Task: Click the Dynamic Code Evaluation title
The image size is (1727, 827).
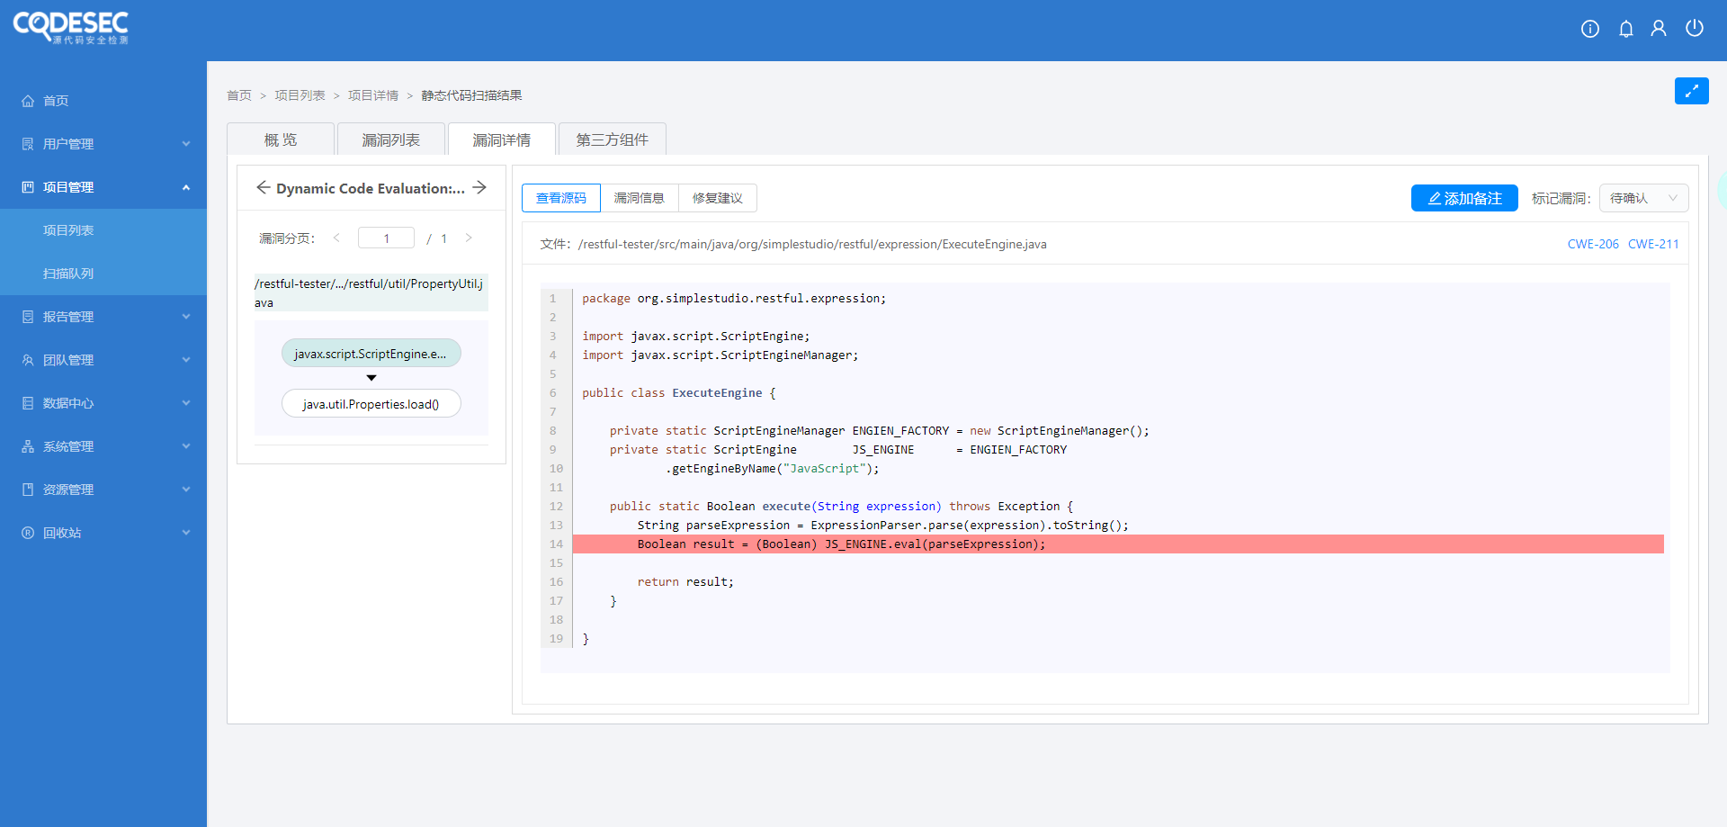Action: click(371, 188)
